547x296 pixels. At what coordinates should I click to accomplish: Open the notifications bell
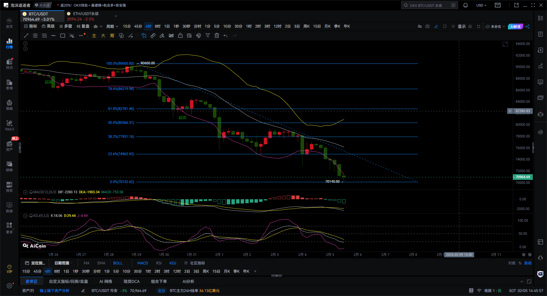click(466, 5)
